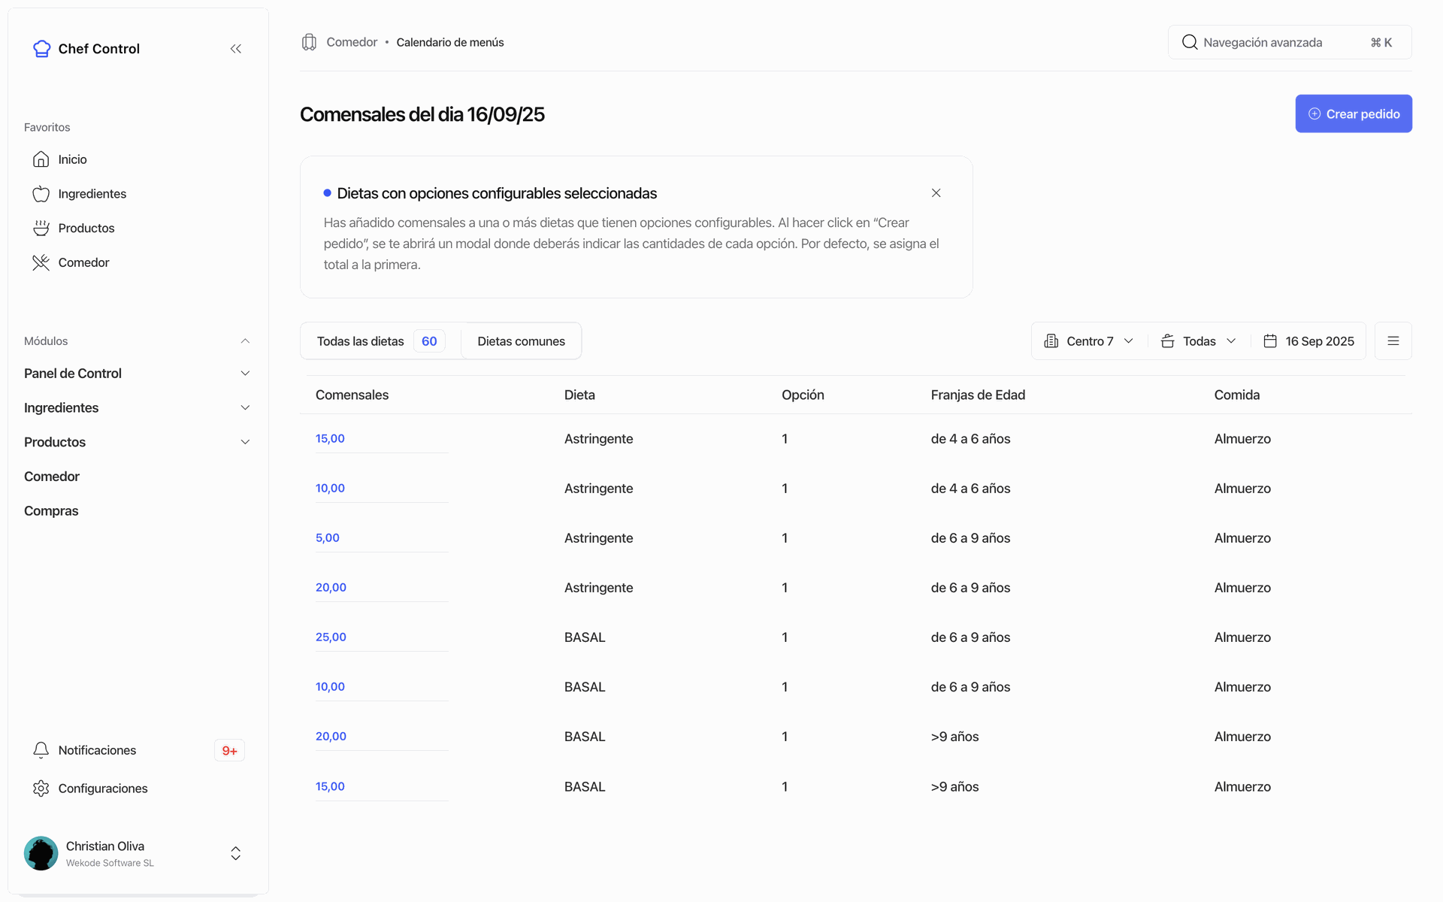Image resolution: width=1443 pixels, height=902 pixels.
Task: Click the Crear pedido button
Action: click(1353, 114)
